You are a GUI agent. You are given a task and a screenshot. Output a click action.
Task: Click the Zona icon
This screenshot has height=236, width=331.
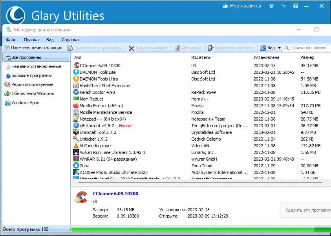click(x=76, y=165)
